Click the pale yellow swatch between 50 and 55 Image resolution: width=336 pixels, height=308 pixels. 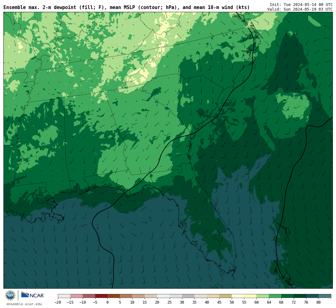pos(238,296)
